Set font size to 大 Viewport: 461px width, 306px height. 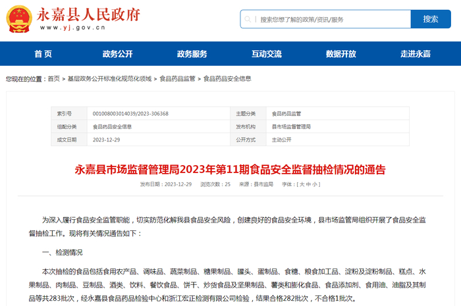pos(302,184)
